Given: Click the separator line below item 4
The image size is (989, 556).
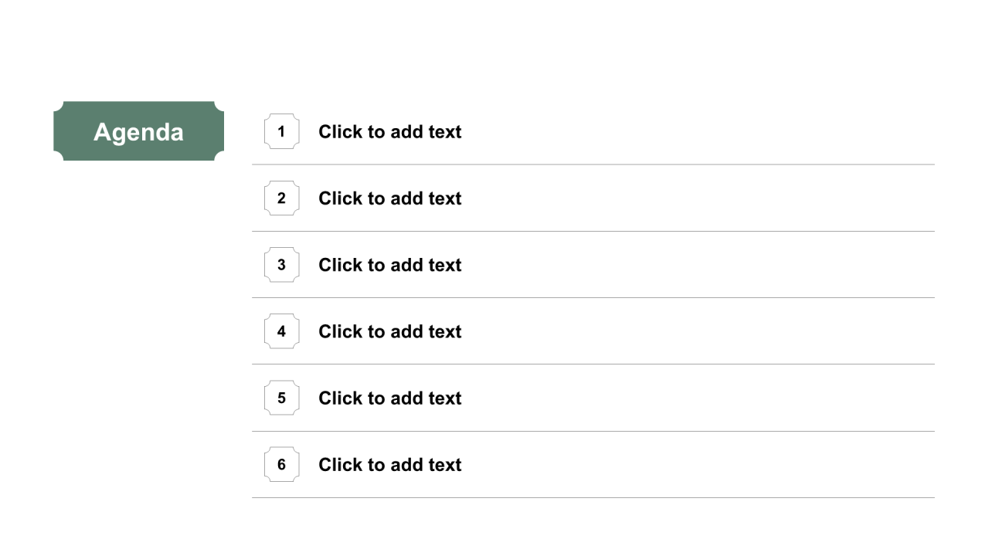Looking at the screenshot, I should (593, 364).
